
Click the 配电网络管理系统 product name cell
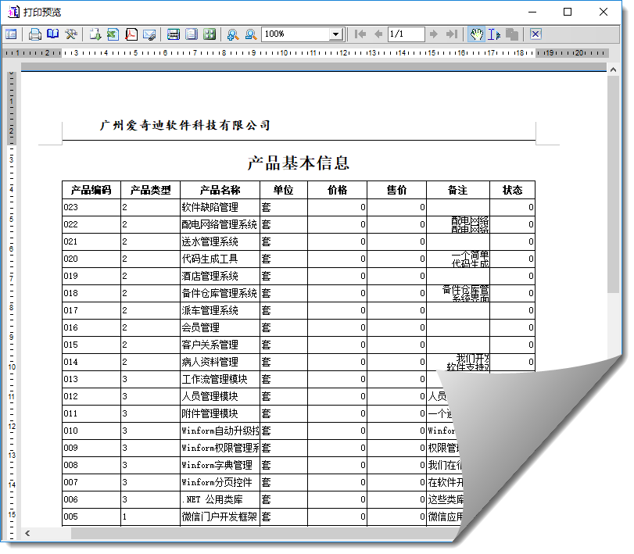click(220, 224)
